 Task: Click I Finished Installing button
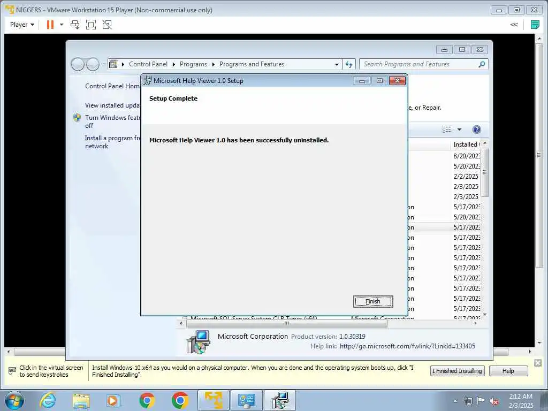[457, 371]
